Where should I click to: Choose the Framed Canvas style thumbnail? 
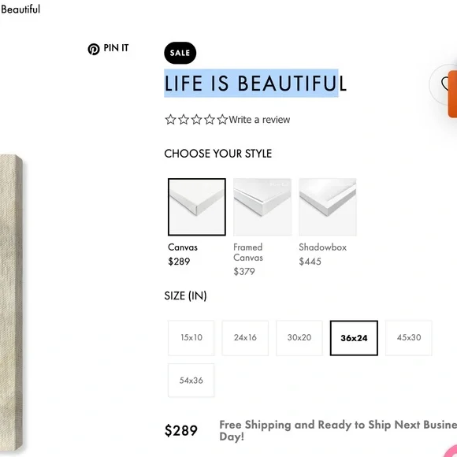pyautogui.click(x=262, y=207)
